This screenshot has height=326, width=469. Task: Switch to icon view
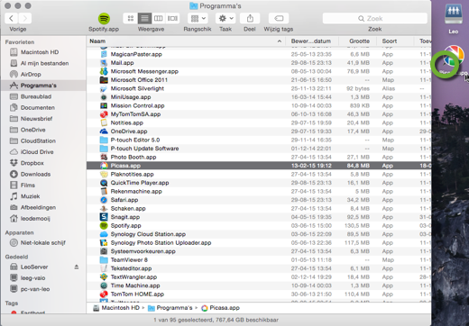(x=131, y=18)
